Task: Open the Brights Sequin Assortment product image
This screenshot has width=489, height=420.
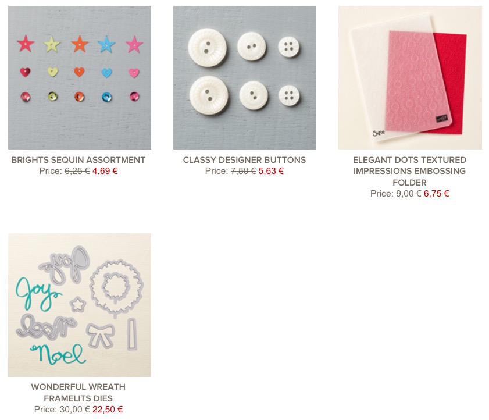Action: [x=80, y=77]
